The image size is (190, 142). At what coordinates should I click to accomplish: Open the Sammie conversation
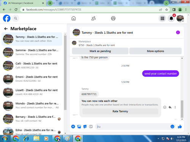(32, 52)
